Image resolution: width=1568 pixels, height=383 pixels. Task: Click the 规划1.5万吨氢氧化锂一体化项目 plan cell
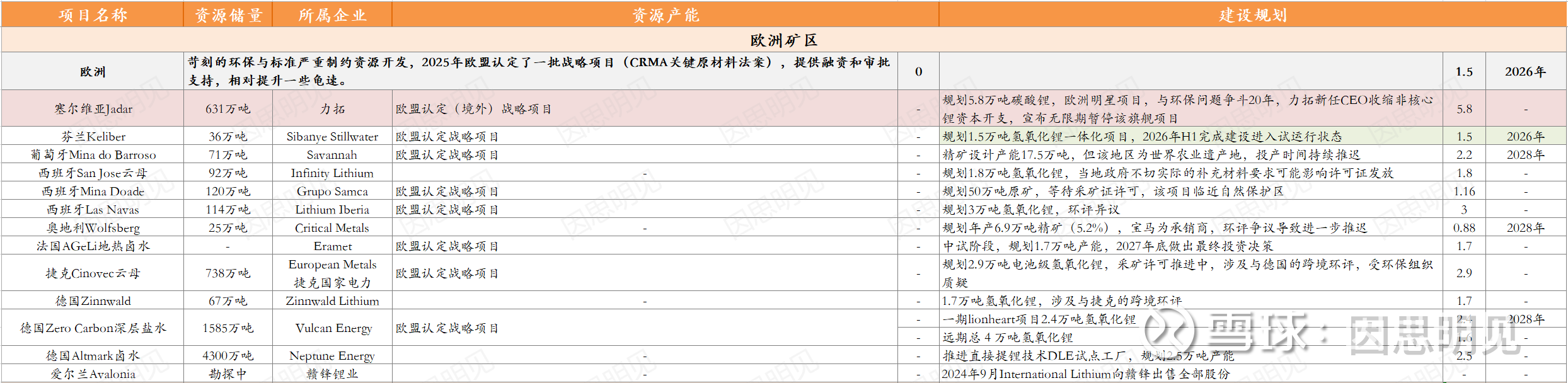(1191, 136)
